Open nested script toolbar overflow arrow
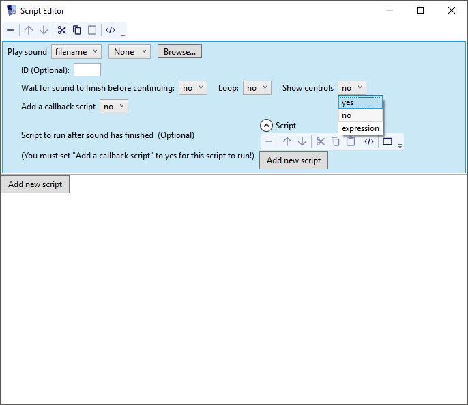The height and width of the screenshot is (405, 468). click(x=400, y=146)
